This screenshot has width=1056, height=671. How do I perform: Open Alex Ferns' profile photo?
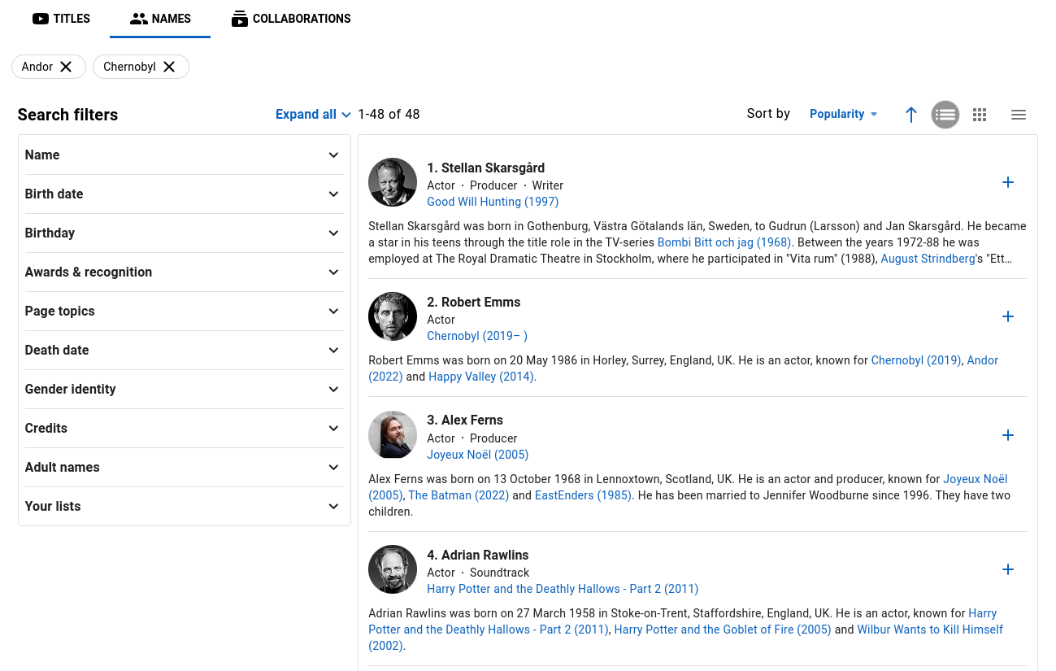pyautogui.click(x=393, y=435)
